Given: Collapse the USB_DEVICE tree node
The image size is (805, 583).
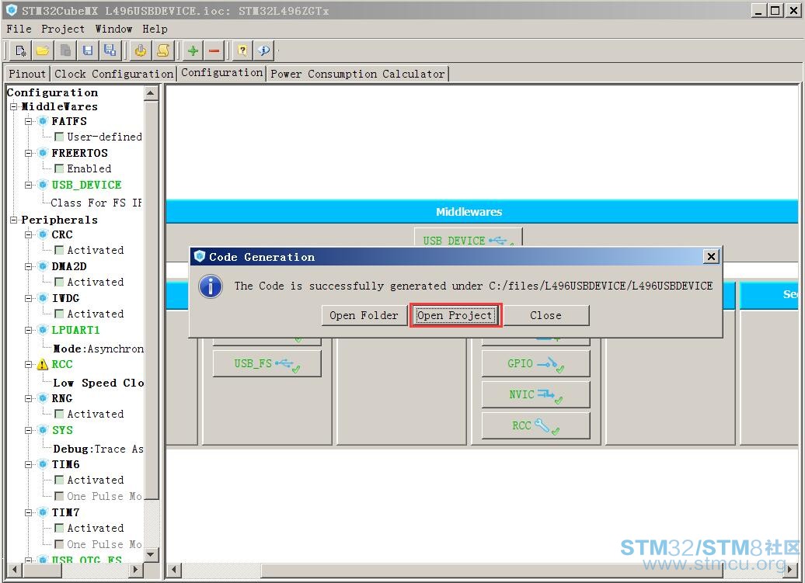Looking at the screenshot, I should point(29,185).
